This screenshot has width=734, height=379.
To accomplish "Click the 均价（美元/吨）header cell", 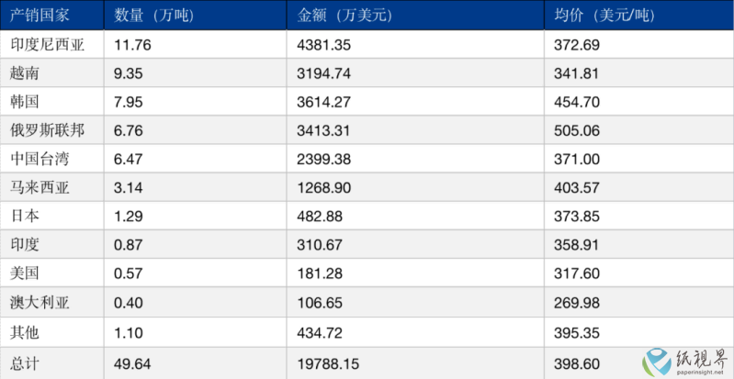I will 639,15.
